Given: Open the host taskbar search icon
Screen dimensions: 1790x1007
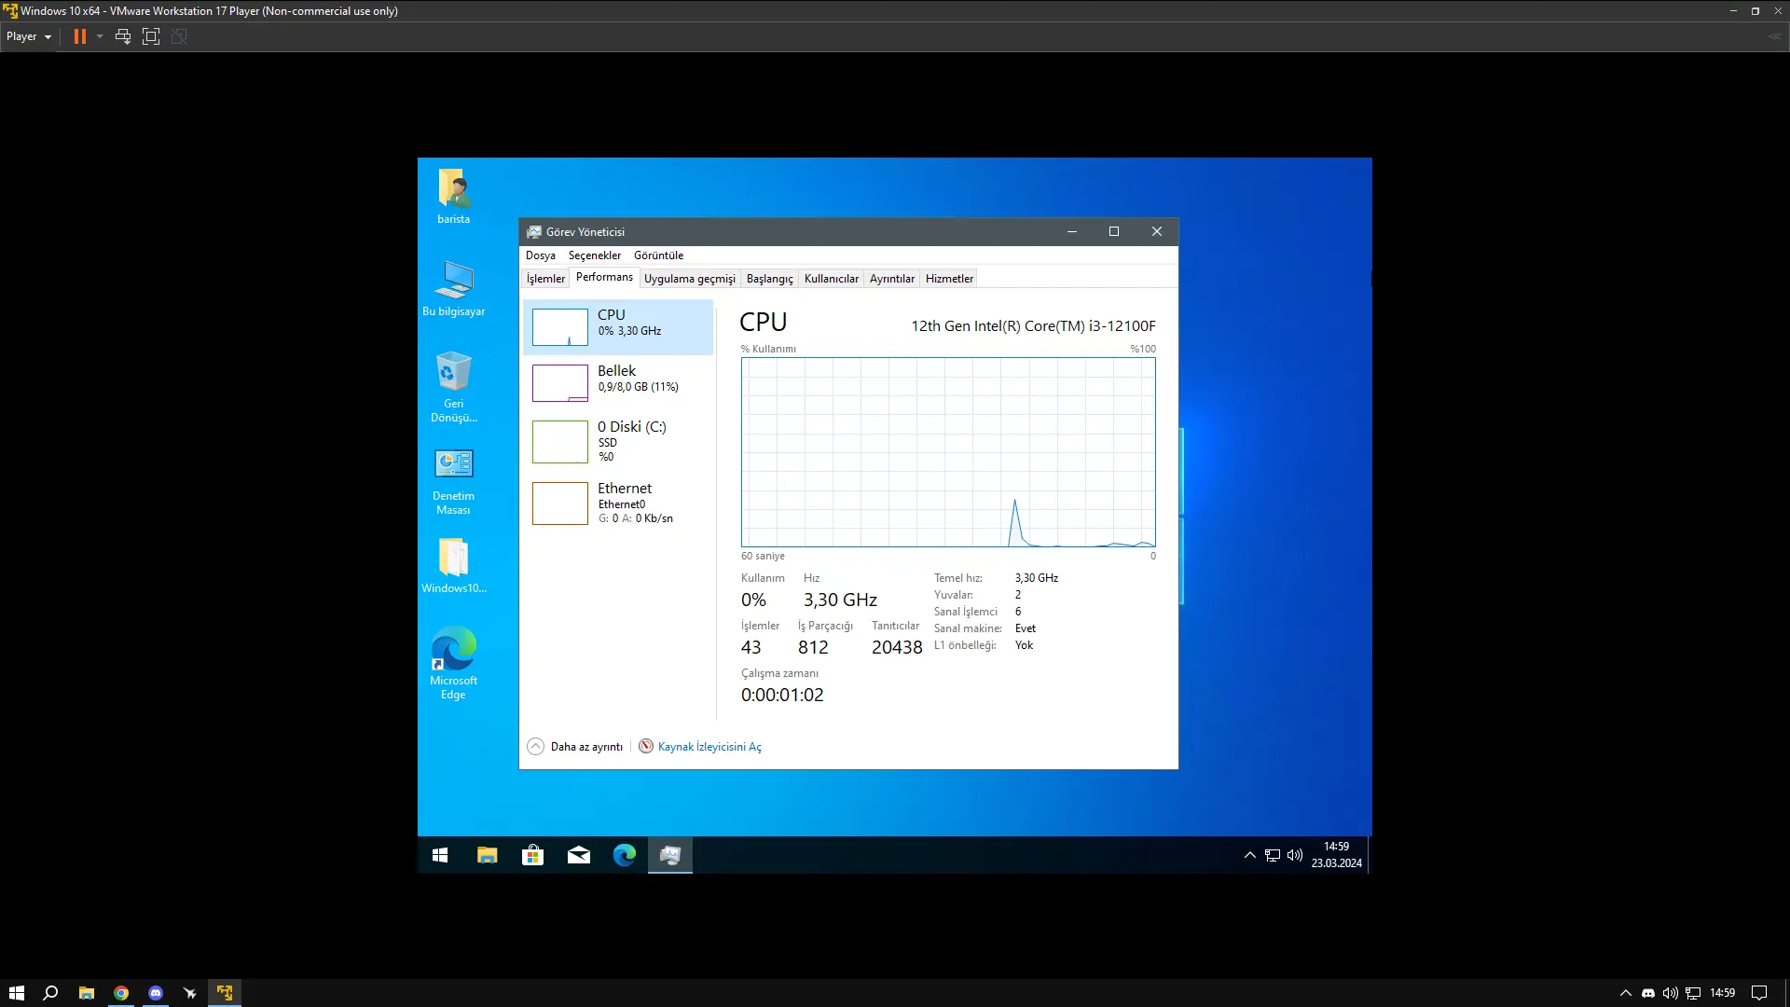Looking at the screenshot, I should [51, 993].
